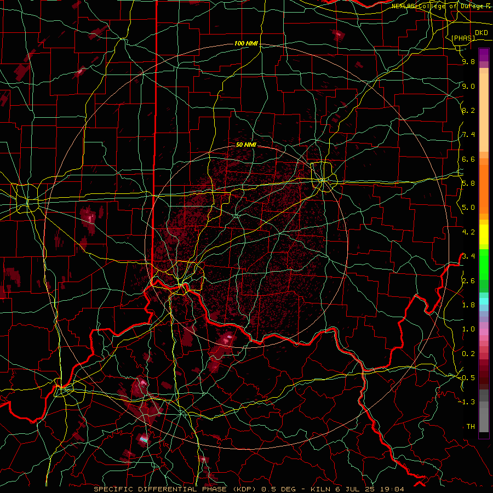Click the 2.6 scale value
This screenshot has height=493, width=493.
coord(468,281)
